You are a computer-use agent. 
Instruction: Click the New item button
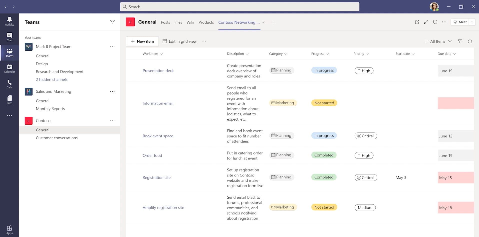(142, 41)
